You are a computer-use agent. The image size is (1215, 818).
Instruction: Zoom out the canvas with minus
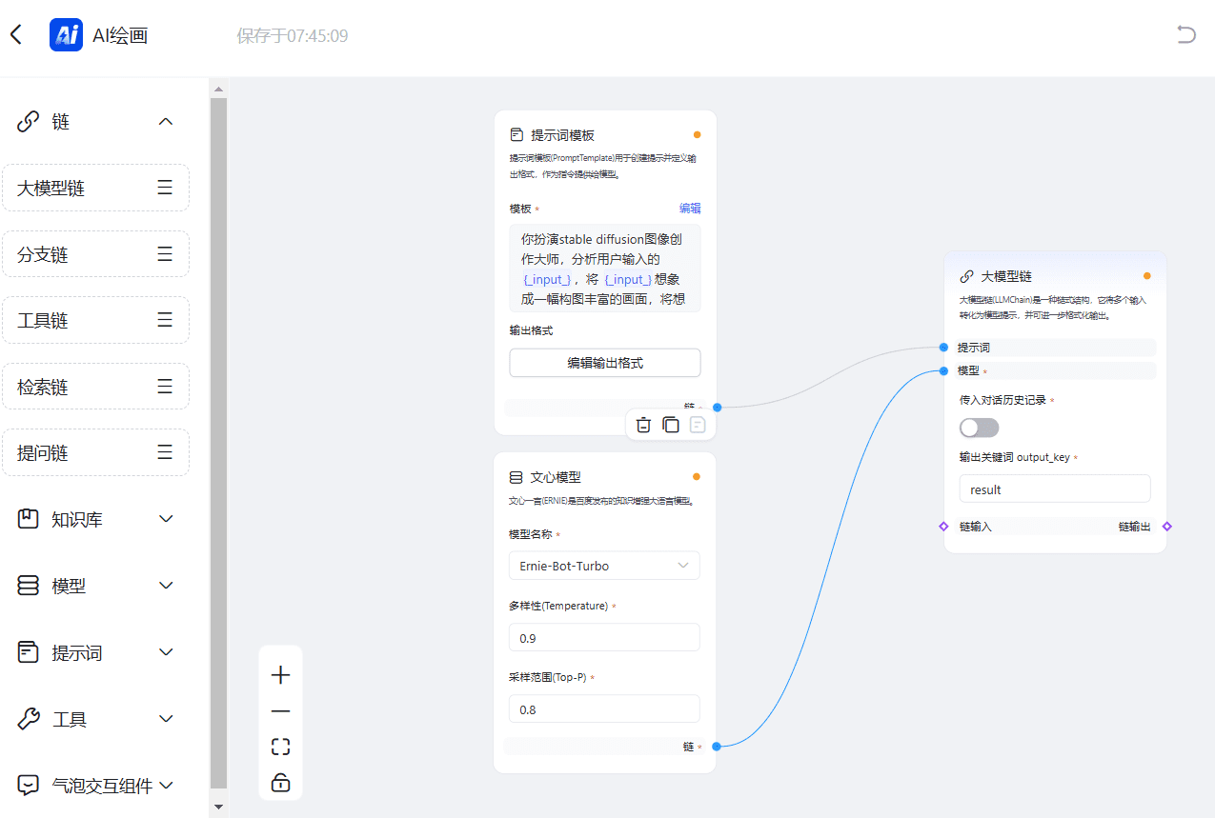tap(280, 711)
